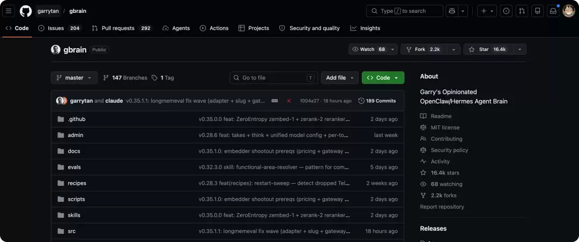Open the Copilot chat icon

pos(451,11)
